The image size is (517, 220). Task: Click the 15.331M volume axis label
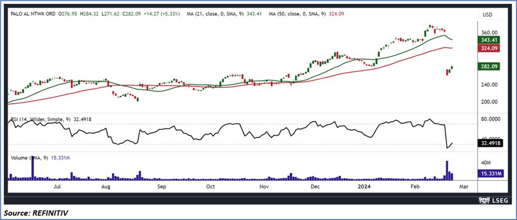click(491, 174)
